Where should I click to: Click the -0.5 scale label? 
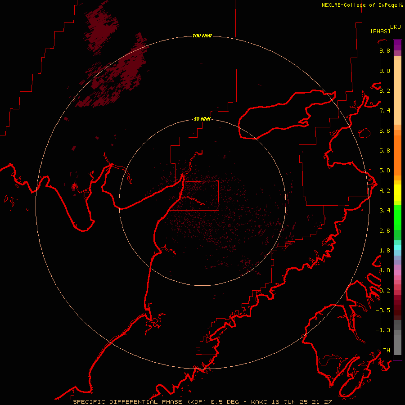point(383,310)
